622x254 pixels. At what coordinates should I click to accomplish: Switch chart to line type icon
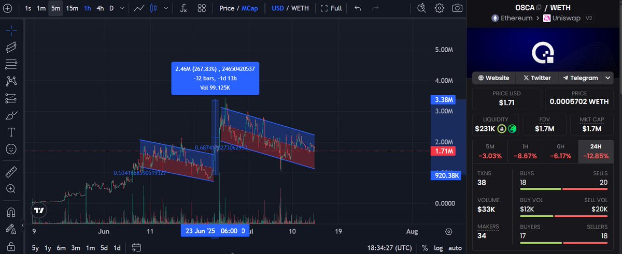139,8
